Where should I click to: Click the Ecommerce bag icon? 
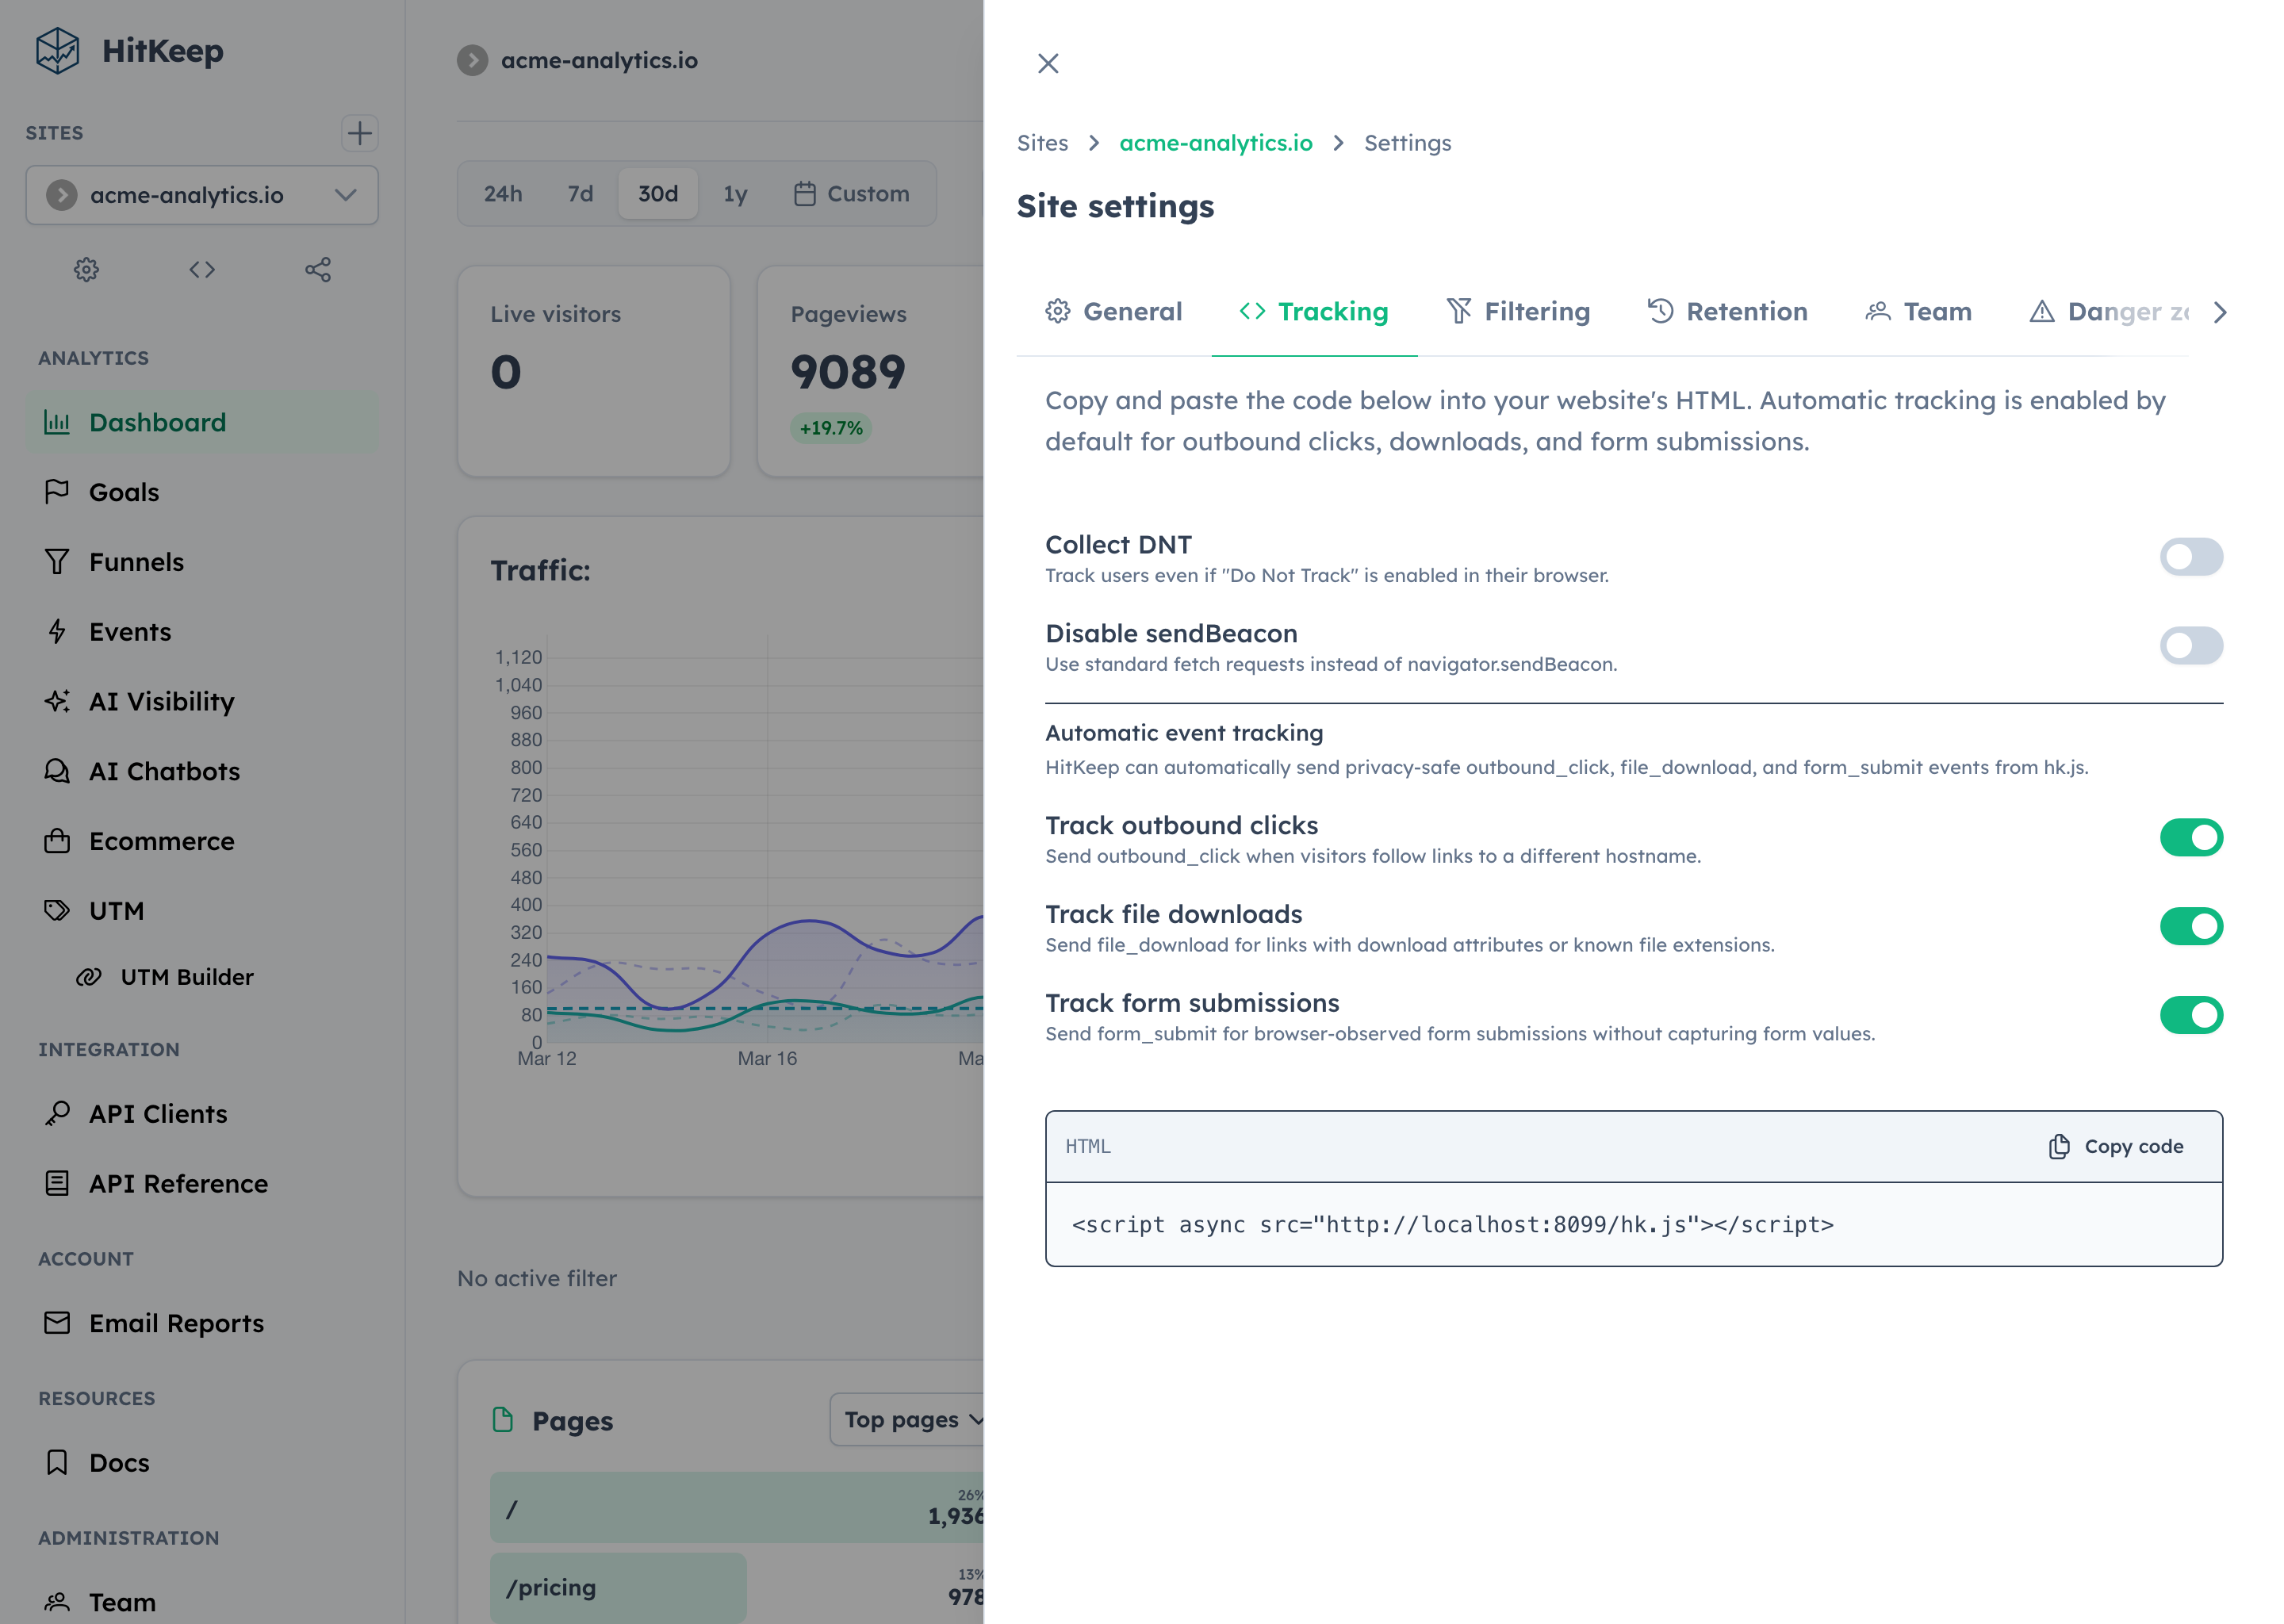(x=57, y=841)
